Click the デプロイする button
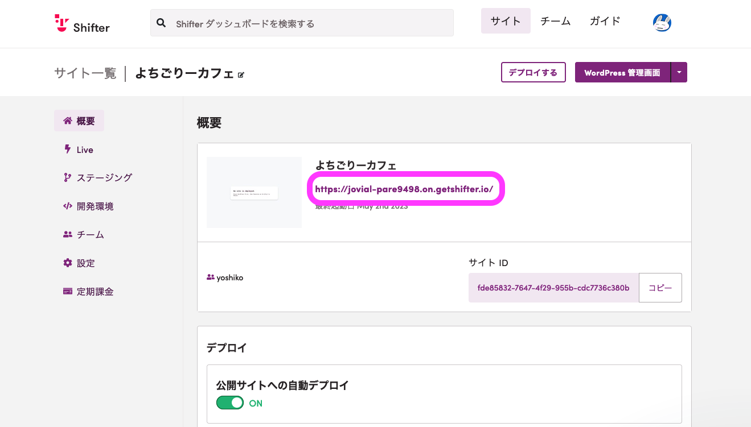Viewport: 751px width, 427px height. [x=533, y=72]
